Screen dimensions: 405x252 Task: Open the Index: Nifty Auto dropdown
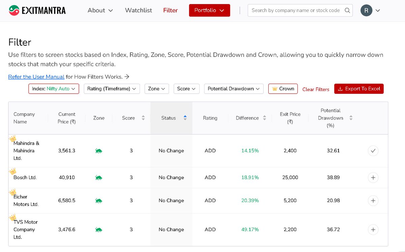54,89
